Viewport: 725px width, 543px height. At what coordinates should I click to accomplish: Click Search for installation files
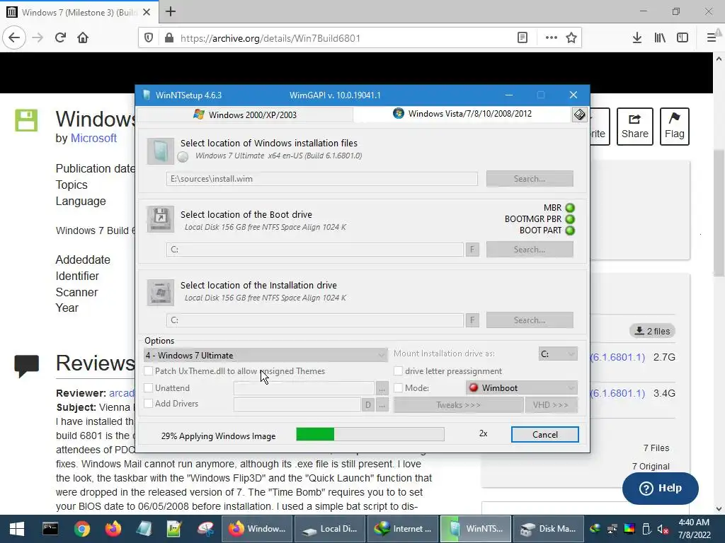(530, 179)
